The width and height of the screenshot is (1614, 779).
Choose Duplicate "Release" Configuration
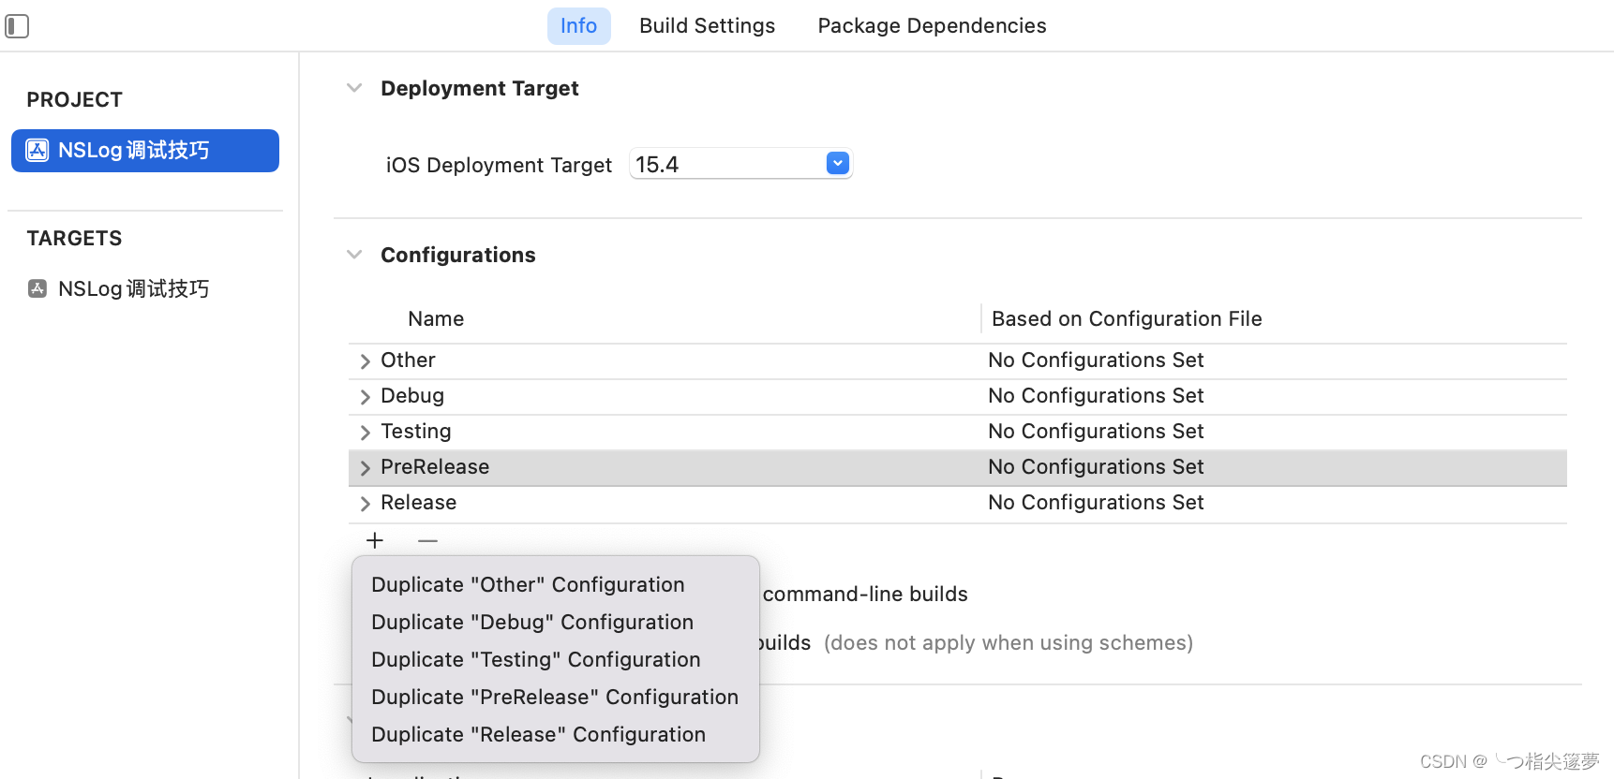point(555,734)
